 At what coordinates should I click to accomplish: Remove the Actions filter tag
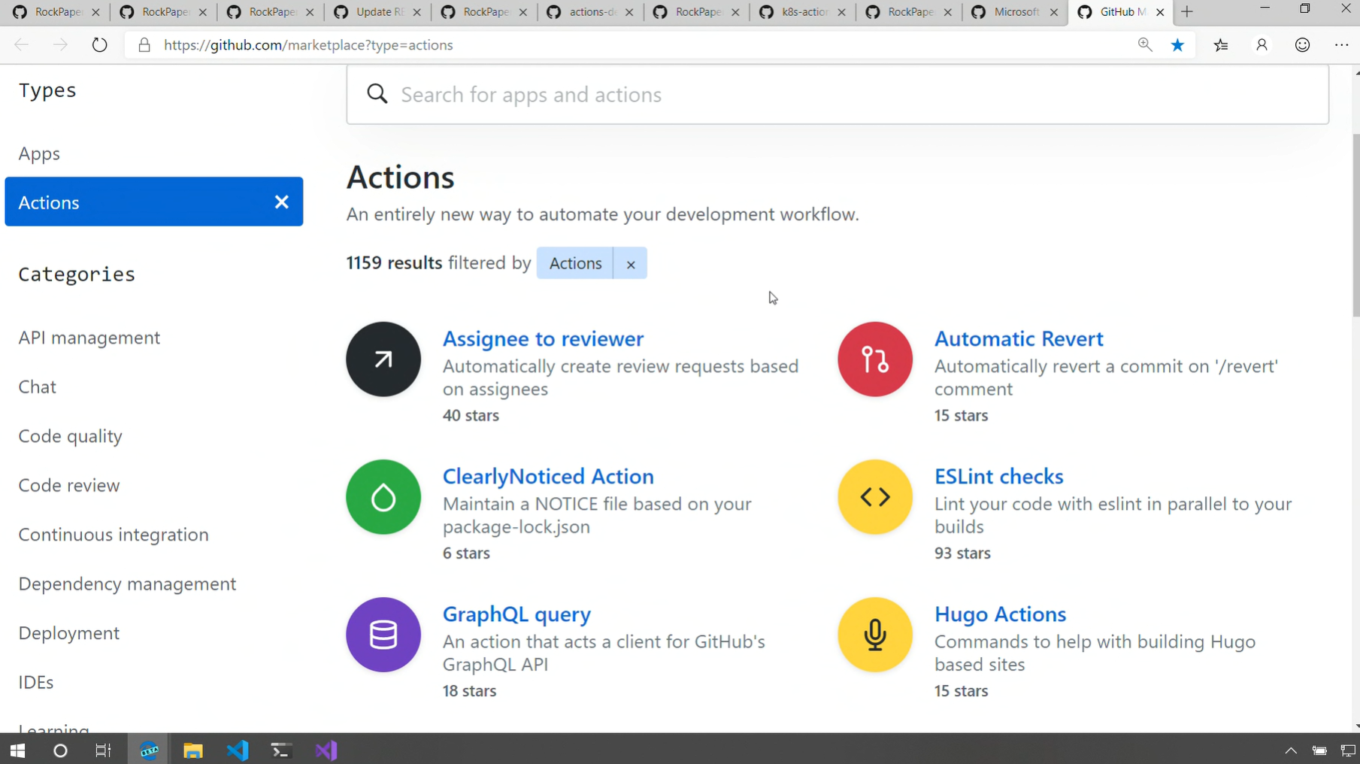[x=630, y=264]
